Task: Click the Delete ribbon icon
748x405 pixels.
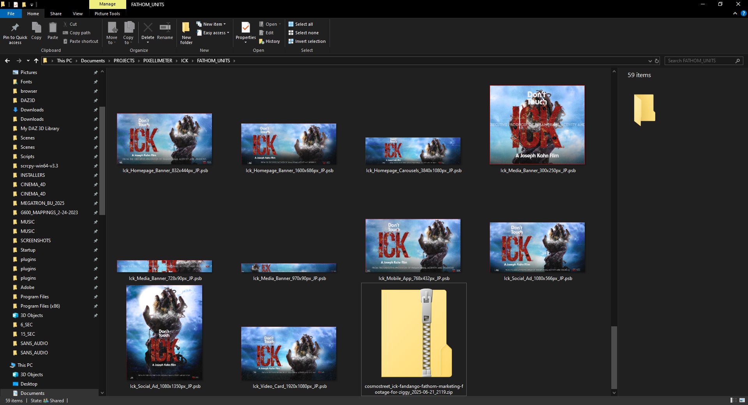Action: pos(148,28)
